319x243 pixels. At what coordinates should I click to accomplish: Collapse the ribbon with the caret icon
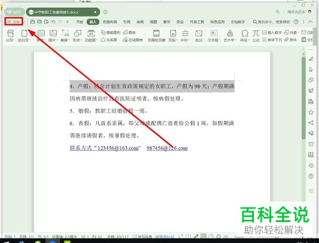(x=311, y=22)
